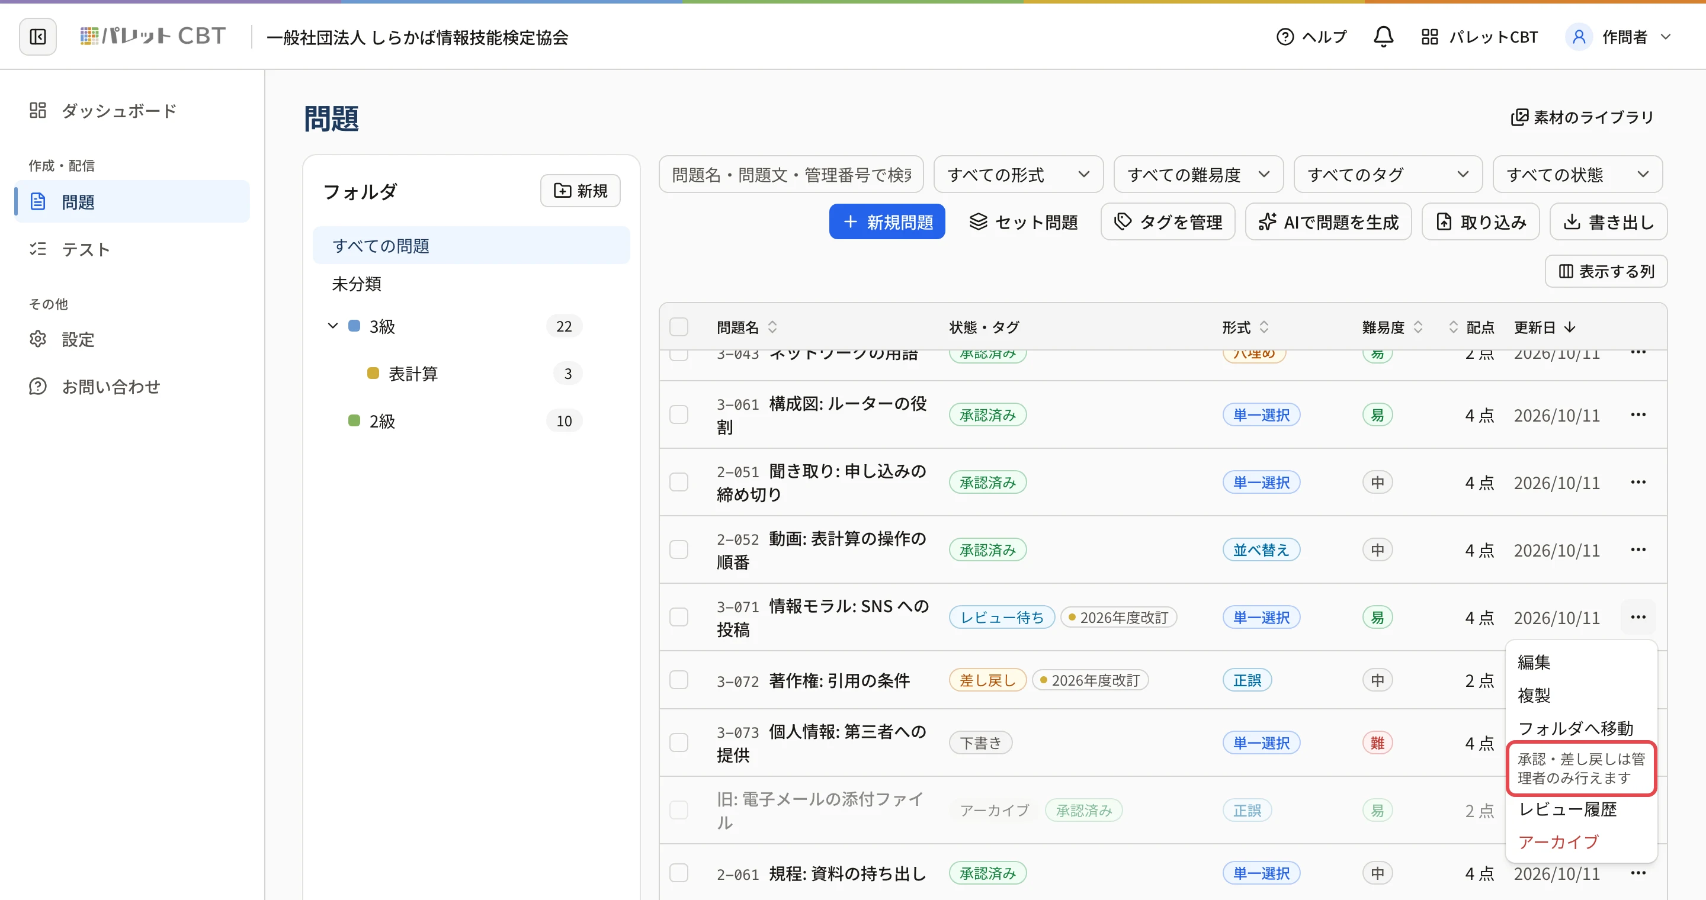Create a new folder with 新規
This screenshot has height=900, width=1706.
point(580,191)
